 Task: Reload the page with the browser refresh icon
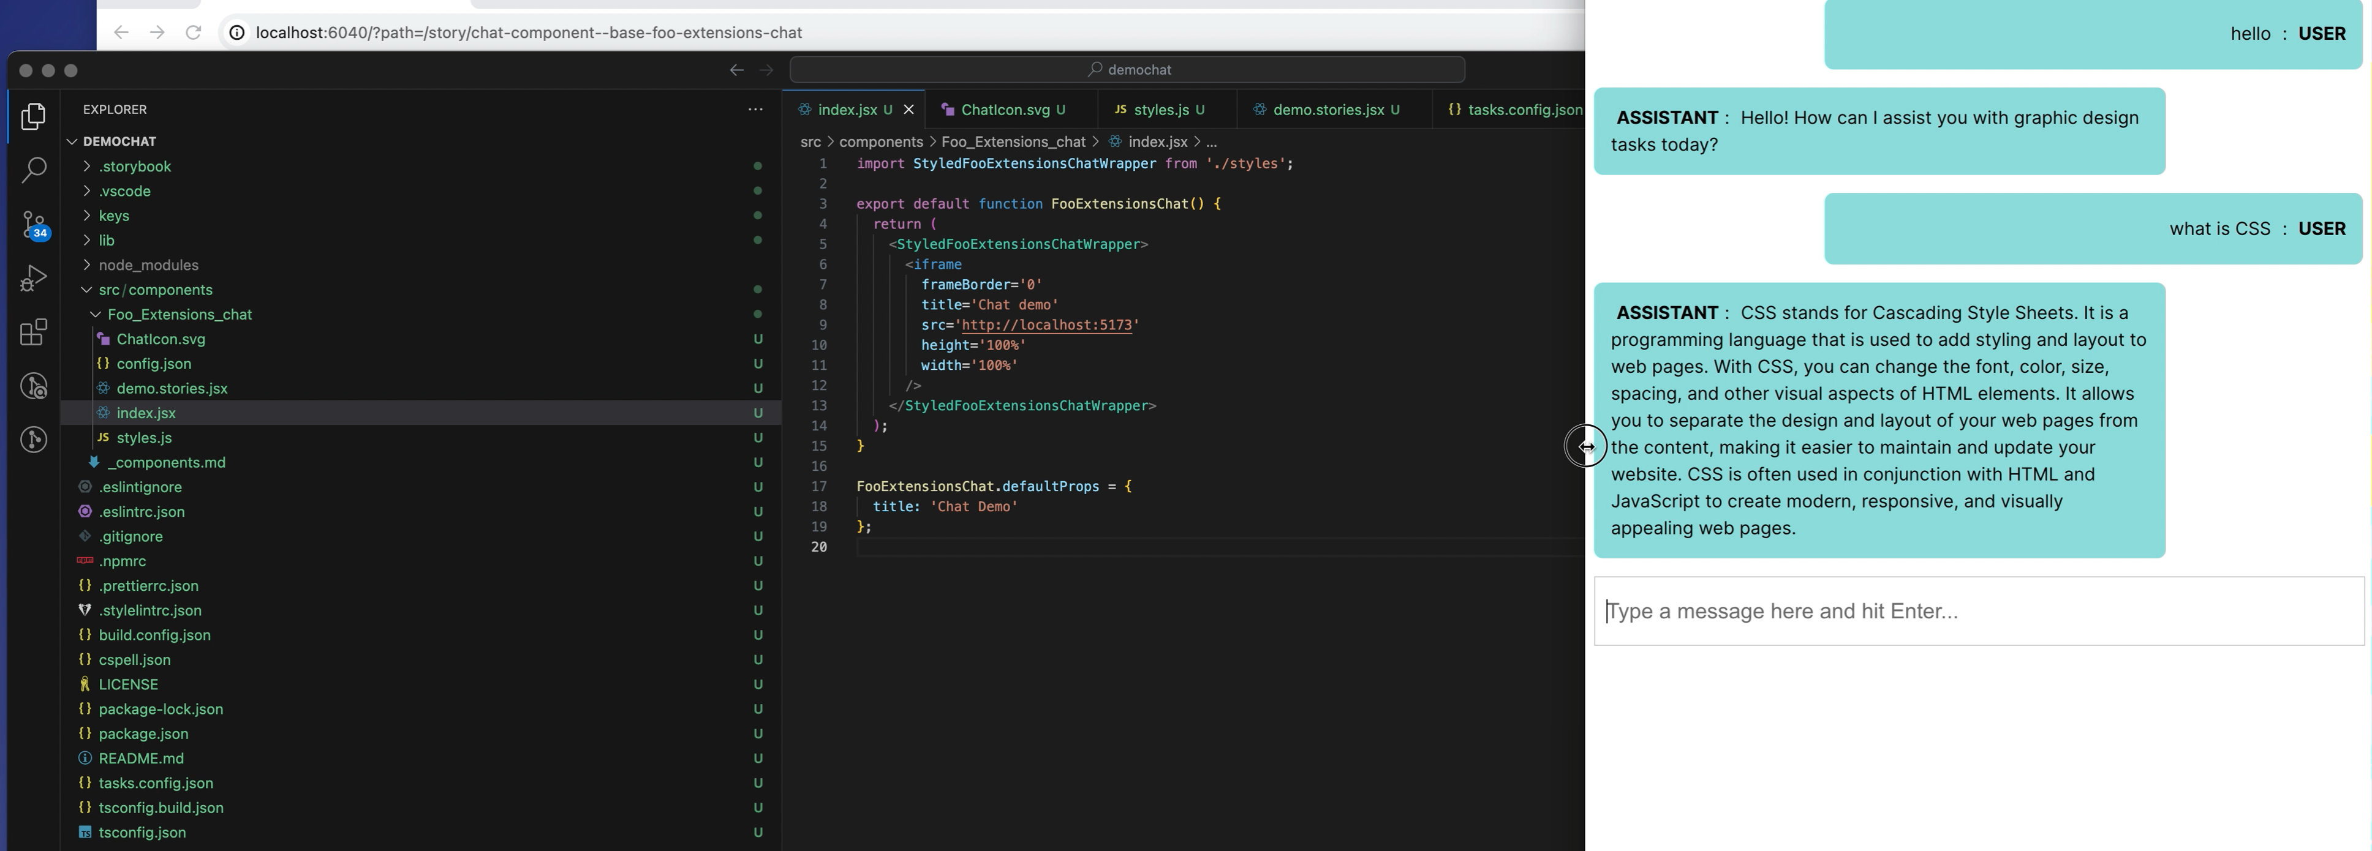coord(194,32)
